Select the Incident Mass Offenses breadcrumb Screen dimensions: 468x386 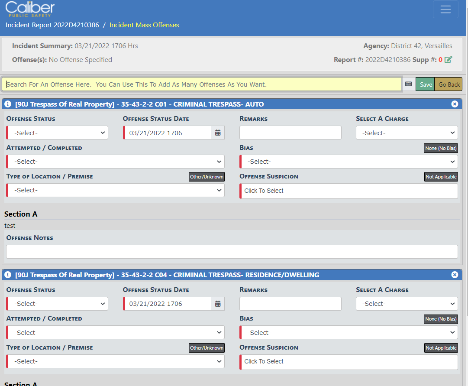(x=144, y=25)
